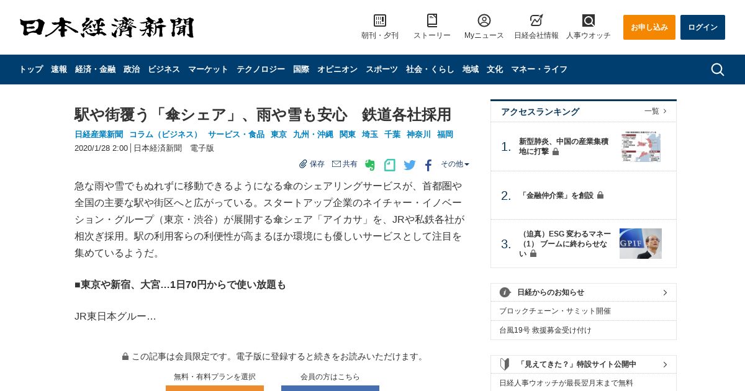Click the Nikkei newspaper logo
The width and height of the screenshot is (745, 391).
(x=107, y=27)
